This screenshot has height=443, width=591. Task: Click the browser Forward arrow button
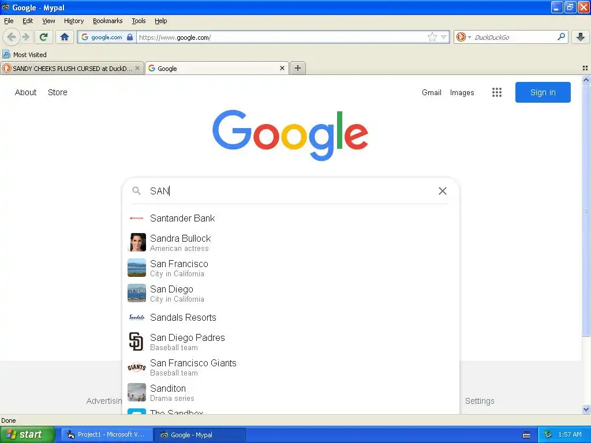25,37
